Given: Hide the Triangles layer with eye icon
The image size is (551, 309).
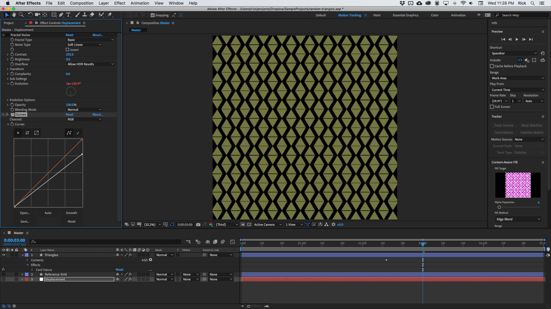Looking at the screenshot, I should [x=3, y=255].
